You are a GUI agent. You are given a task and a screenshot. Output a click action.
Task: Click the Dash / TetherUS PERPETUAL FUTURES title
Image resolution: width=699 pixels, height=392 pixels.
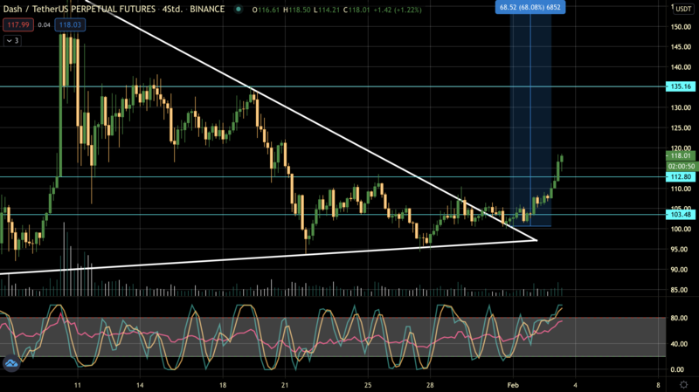click(80, 9)
